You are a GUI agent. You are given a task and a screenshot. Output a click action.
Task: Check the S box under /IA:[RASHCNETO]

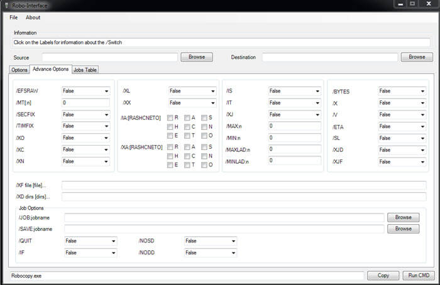(204, 117)
